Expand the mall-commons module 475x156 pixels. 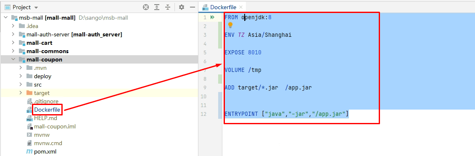pos(13,51)
